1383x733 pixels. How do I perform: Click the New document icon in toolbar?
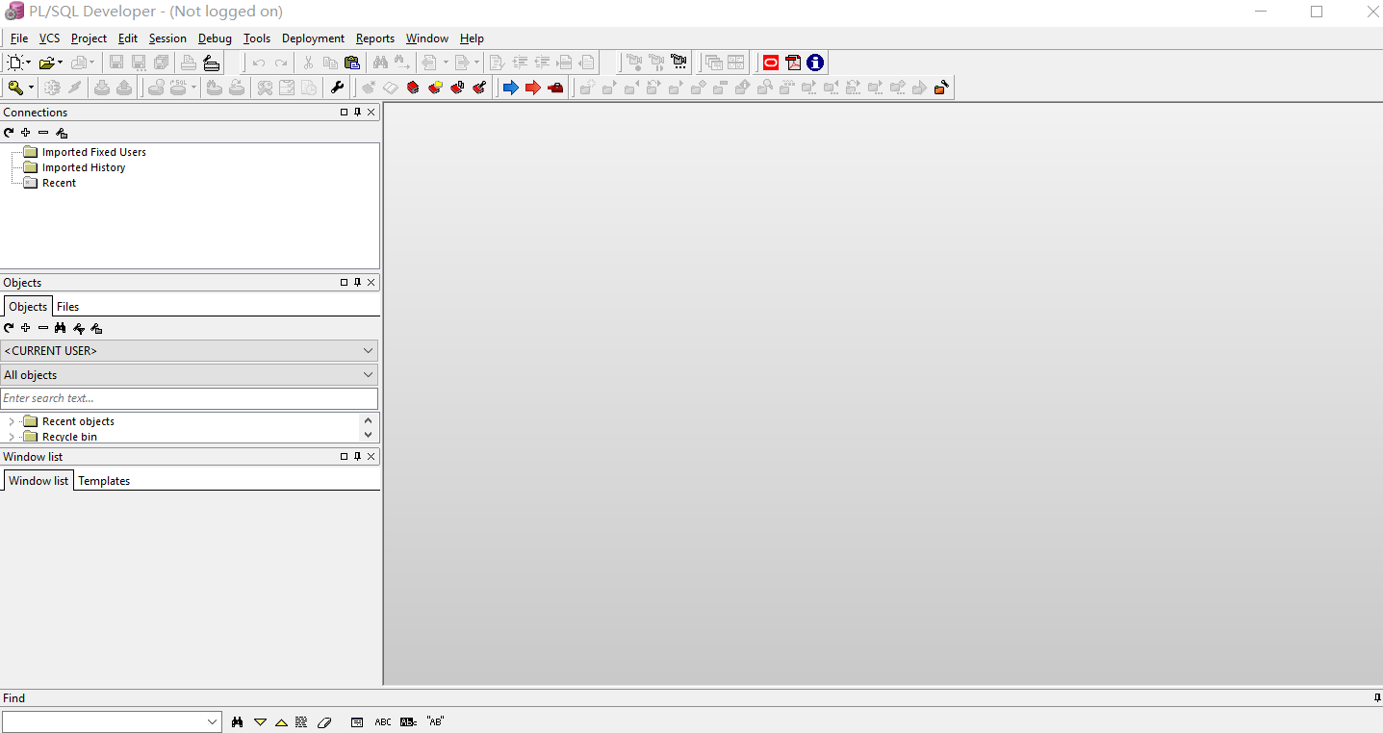tap(15, 63)
